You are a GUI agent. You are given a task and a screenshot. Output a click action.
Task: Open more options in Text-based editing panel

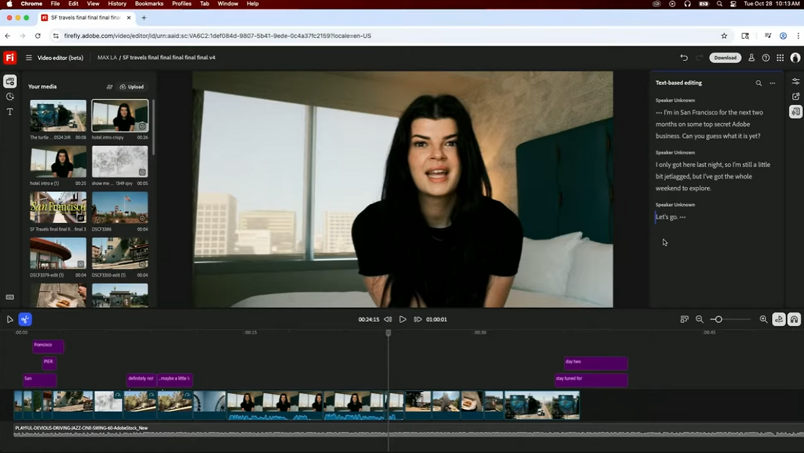(773, 83)
